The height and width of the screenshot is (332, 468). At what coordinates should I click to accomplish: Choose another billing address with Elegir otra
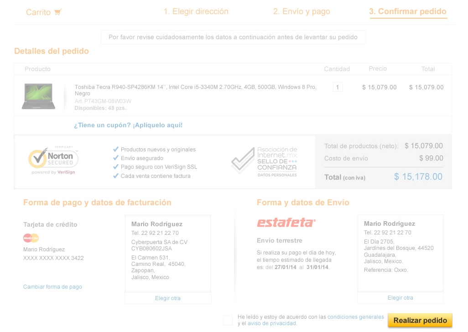click(x=168, y=298)
